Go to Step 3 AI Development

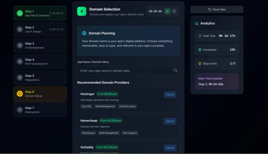(x=40, y=45)
